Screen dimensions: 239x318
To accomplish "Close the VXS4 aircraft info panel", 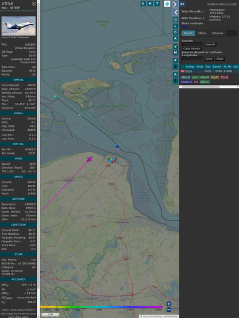I will click(34, 3).
